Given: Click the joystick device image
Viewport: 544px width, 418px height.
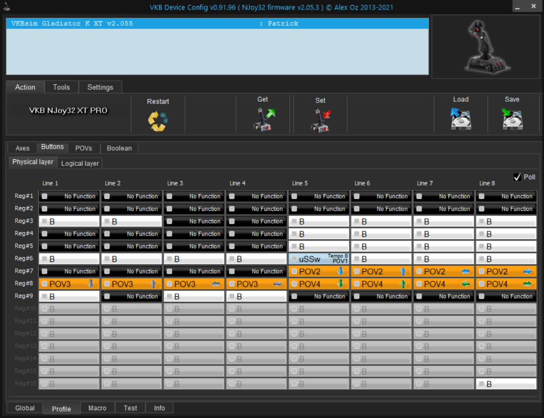Looking at the screenshot, I should click(x=485, y=46).
